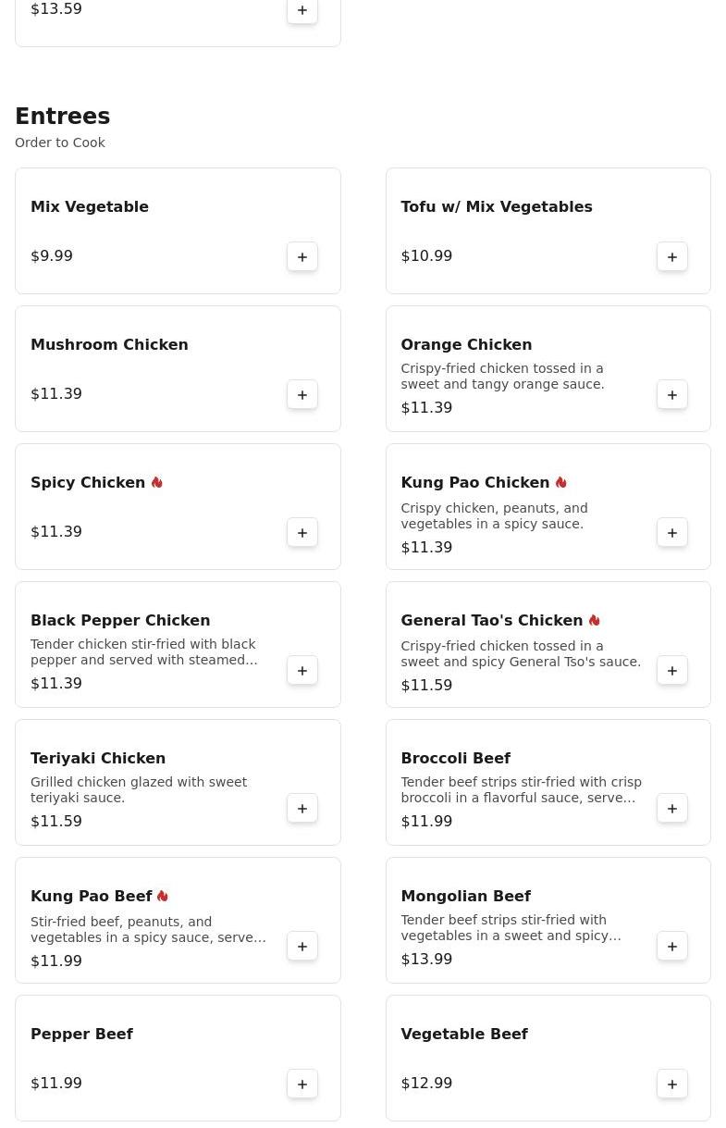Add Orange Chicken to cart
Image resolution: width=726 pixels, height=1128 pixels.
pos(672,395)
